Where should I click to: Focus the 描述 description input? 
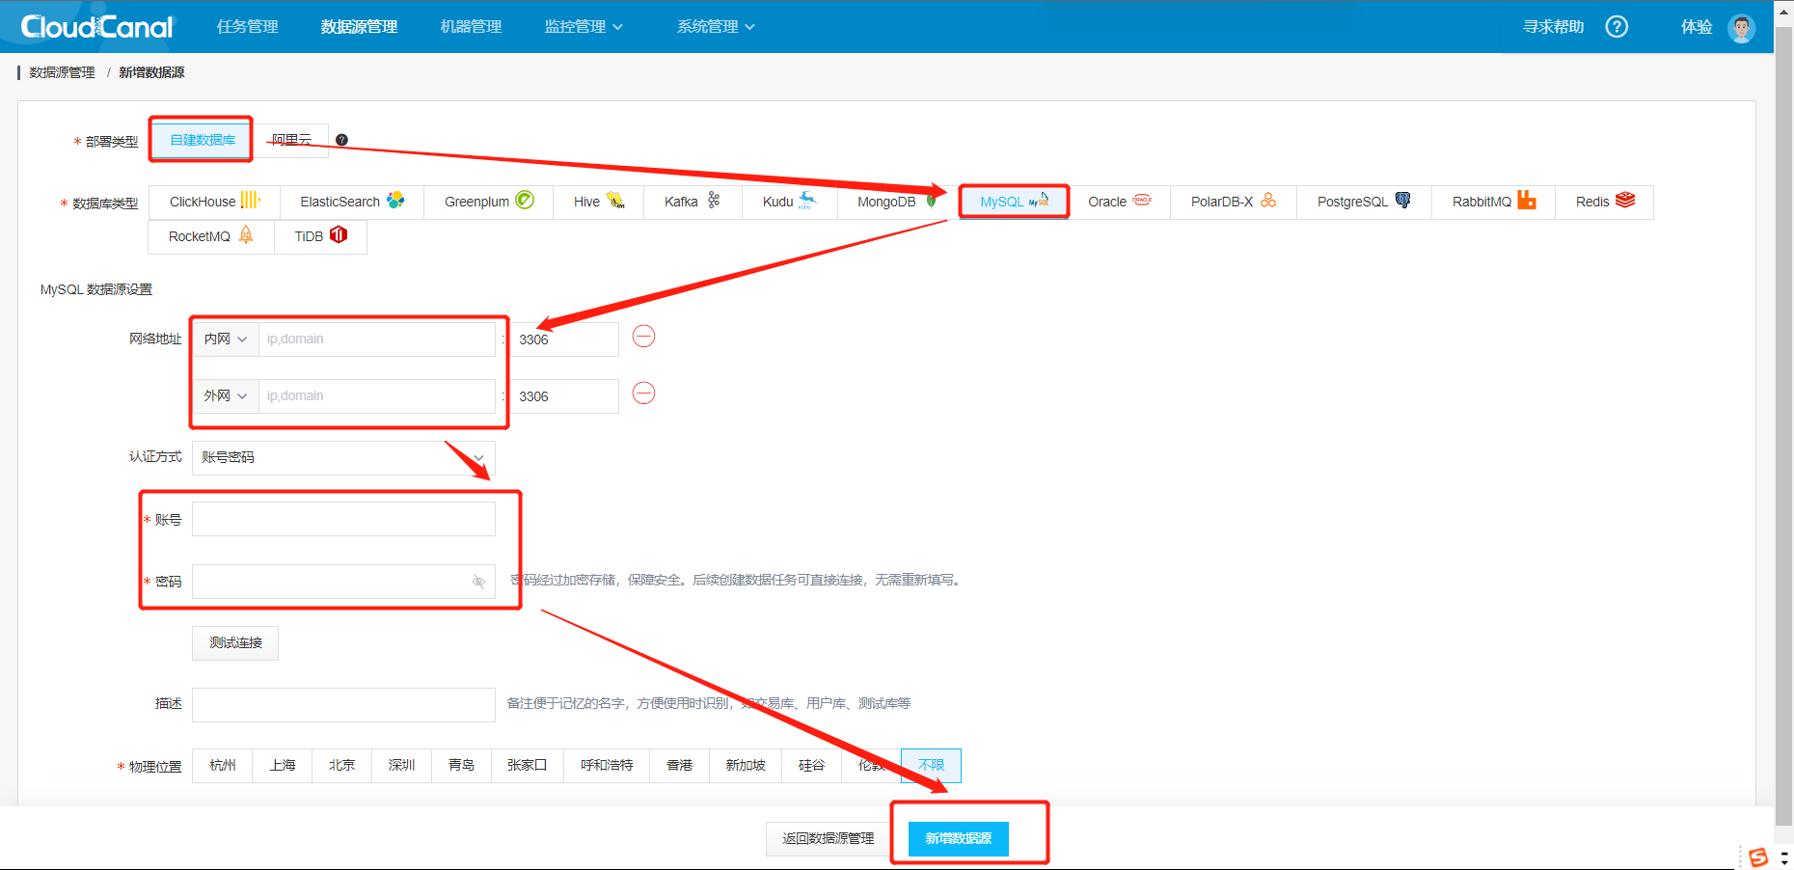[343, 705]
